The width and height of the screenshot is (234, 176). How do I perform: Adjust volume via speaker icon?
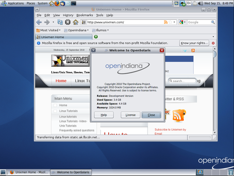[x=201, y=3]
